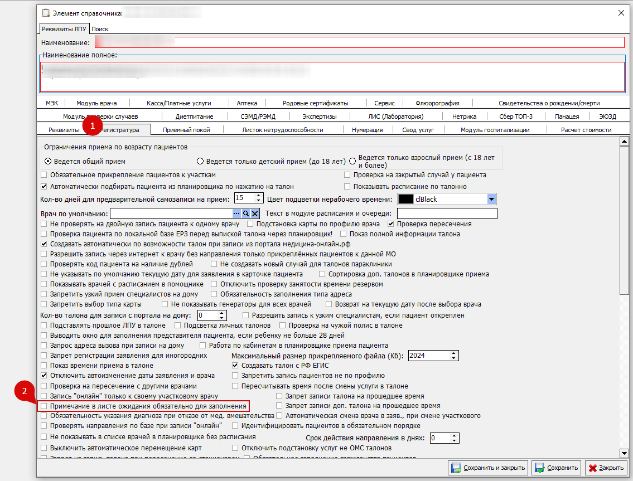The width and height of the screenshot is (633, 481).
Task: Enable 'Примечание в листе ожидания обязательно для заполнения'
Action: pos(44,406)
